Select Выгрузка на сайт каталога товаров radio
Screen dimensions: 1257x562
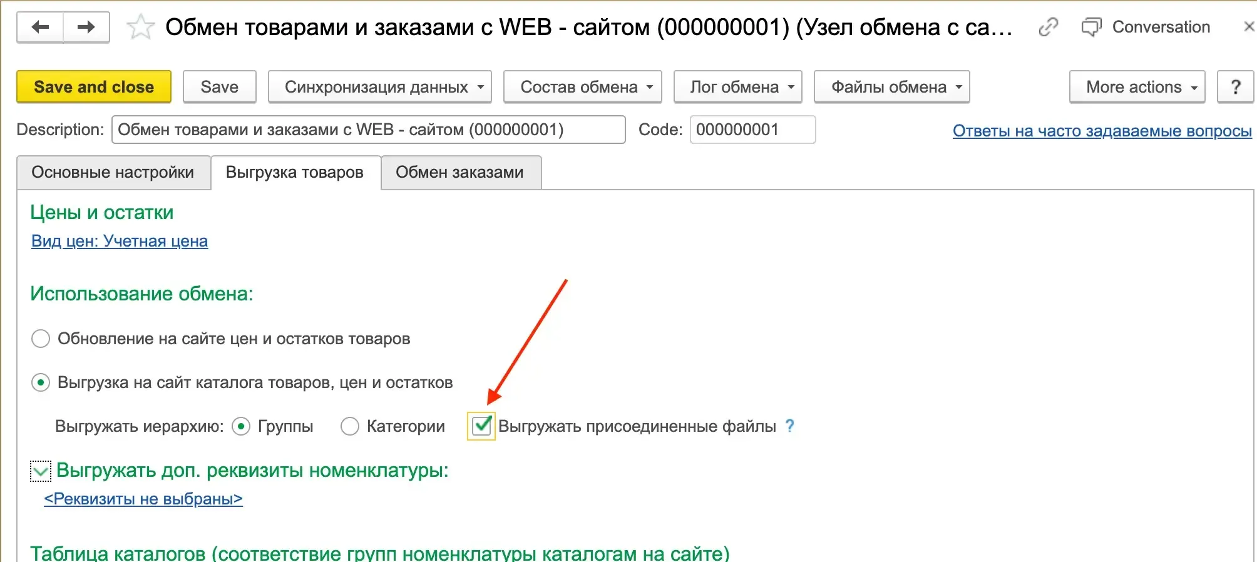coord(41,382)
